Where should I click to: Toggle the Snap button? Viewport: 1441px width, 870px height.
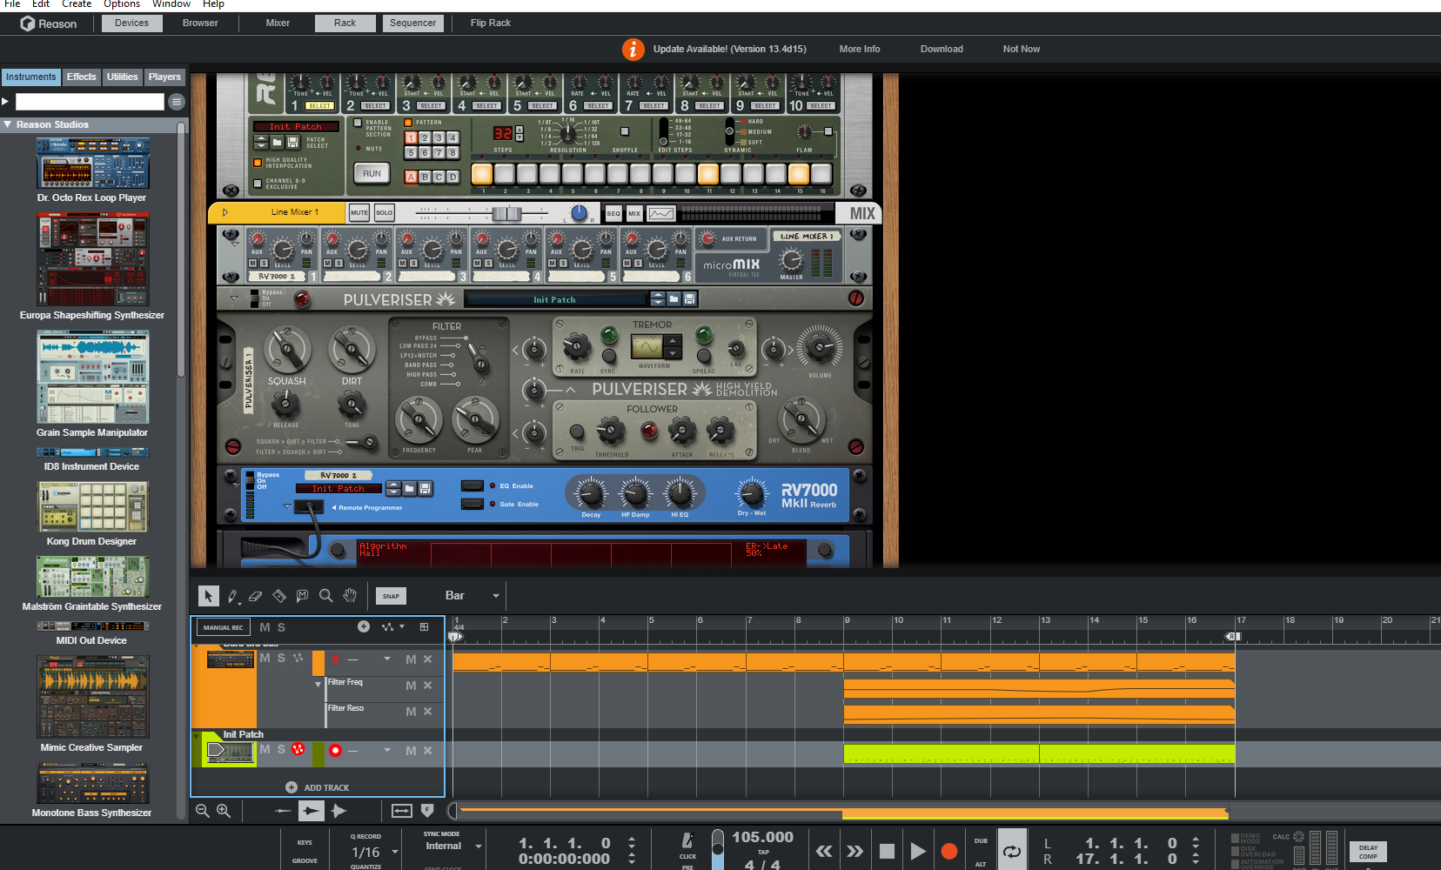tap(391, 596)
